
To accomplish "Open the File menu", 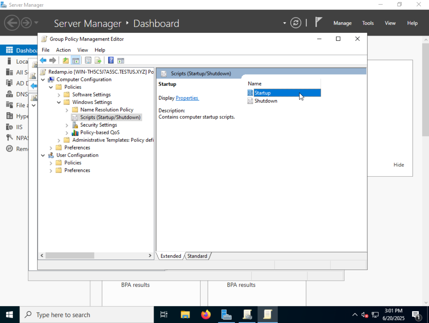I will [46, 50].
